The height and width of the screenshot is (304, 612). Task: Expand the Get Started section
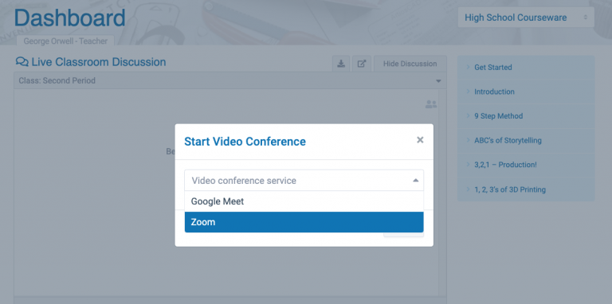pyautogui.click(x=526, y=68)
